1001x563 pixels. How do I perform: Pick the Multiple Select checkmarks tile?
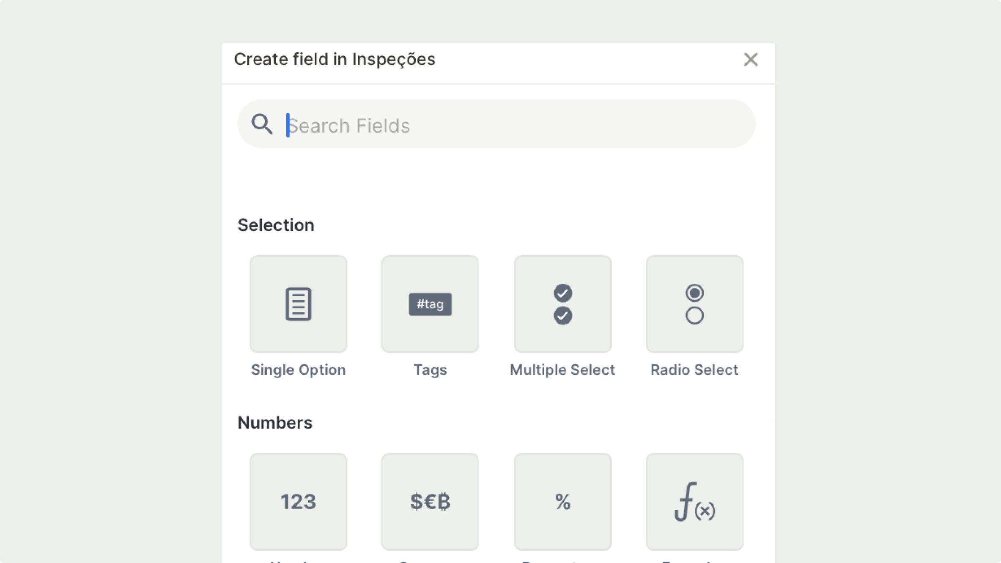(x=562, y=304)
